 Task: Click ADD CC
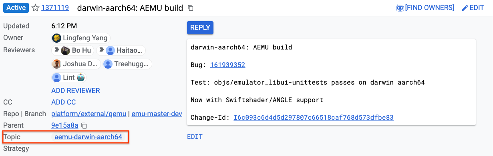(64, 102)
